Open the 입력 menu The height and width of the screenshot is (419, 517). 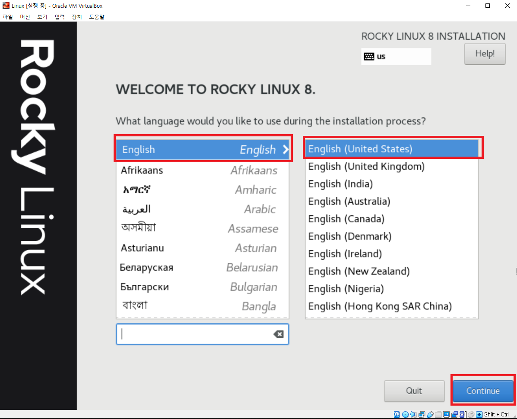(60, 17)
